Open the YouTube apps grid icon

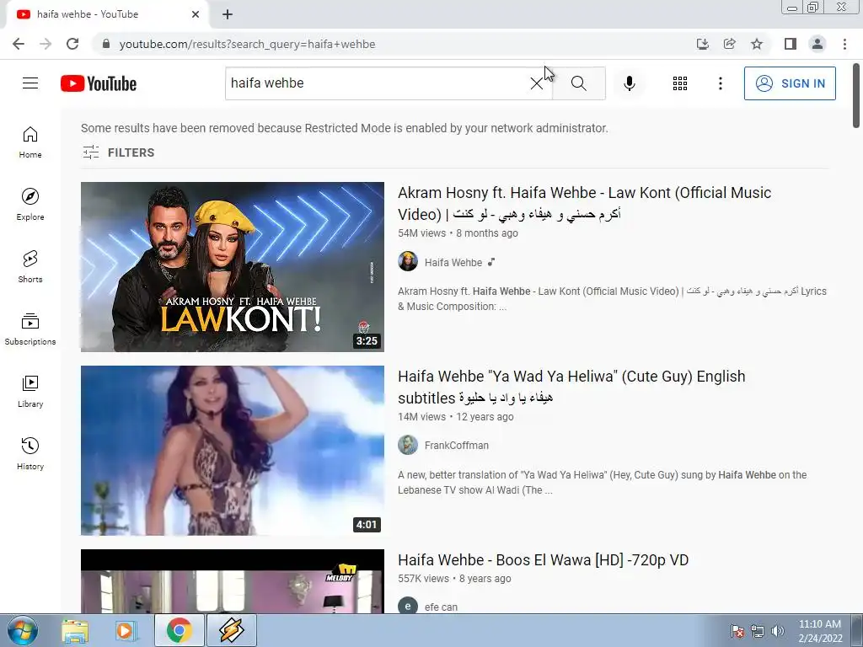click(680, 83)
